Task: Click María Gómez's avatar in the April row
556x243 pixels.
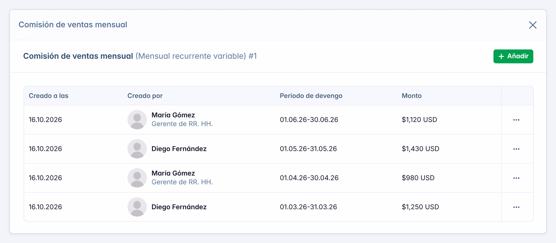Action: 137,178
